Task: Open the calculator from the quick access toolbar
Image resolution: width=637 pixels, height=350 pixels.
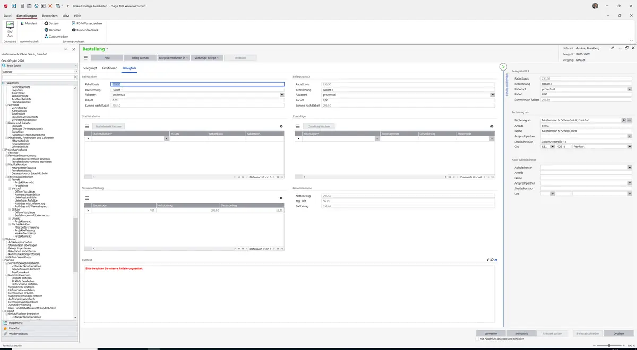Action: 22,6
